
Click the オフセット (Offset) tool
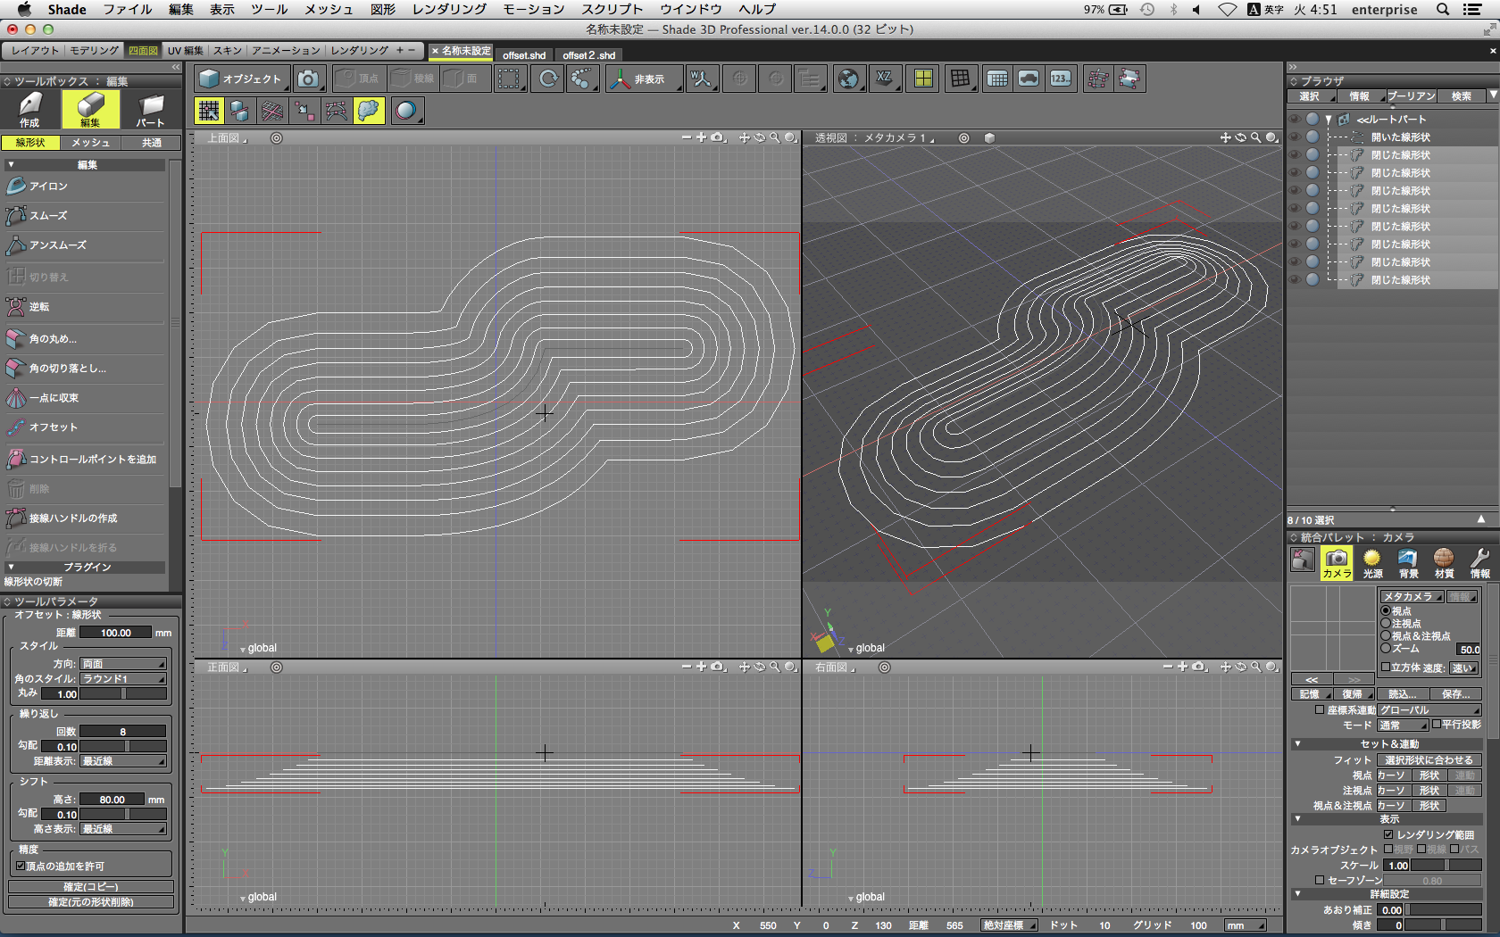click(53, 427)
